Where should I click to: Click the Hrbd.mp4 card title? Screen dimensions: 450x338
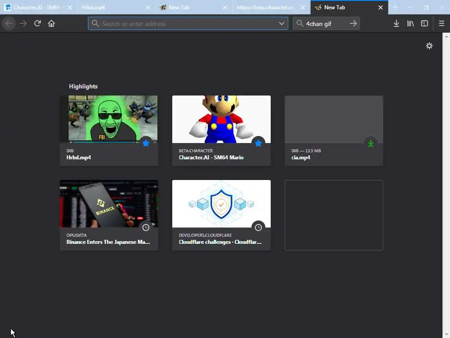coord(79,158)
